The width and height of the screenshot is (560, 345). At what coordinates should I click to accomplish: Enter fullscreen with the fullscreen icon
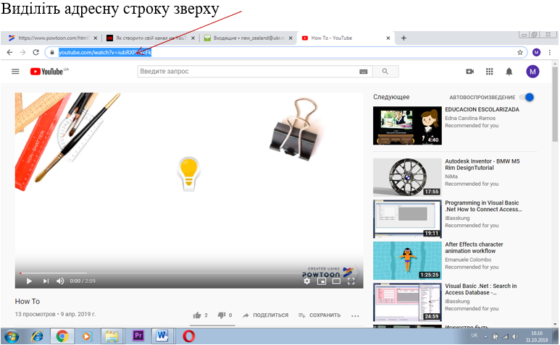pos(351,281)
